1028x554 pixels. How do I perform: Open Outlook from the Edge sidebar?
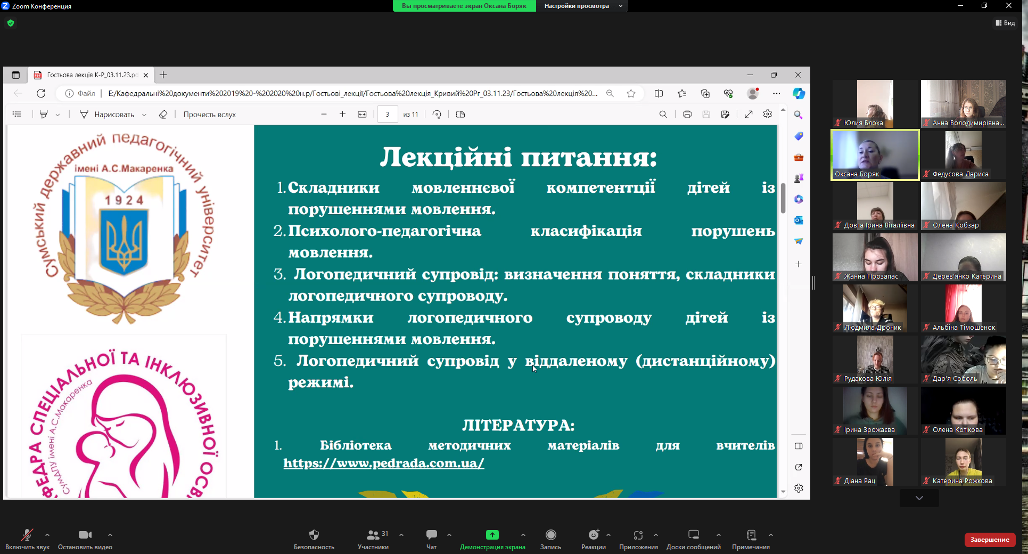click(799, 220)
